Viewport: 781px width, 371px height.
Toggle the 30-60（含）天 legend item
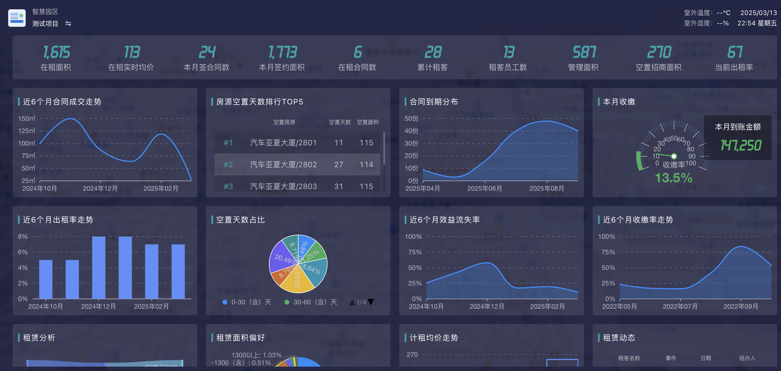pyautogui.click(x=310, y=302)
